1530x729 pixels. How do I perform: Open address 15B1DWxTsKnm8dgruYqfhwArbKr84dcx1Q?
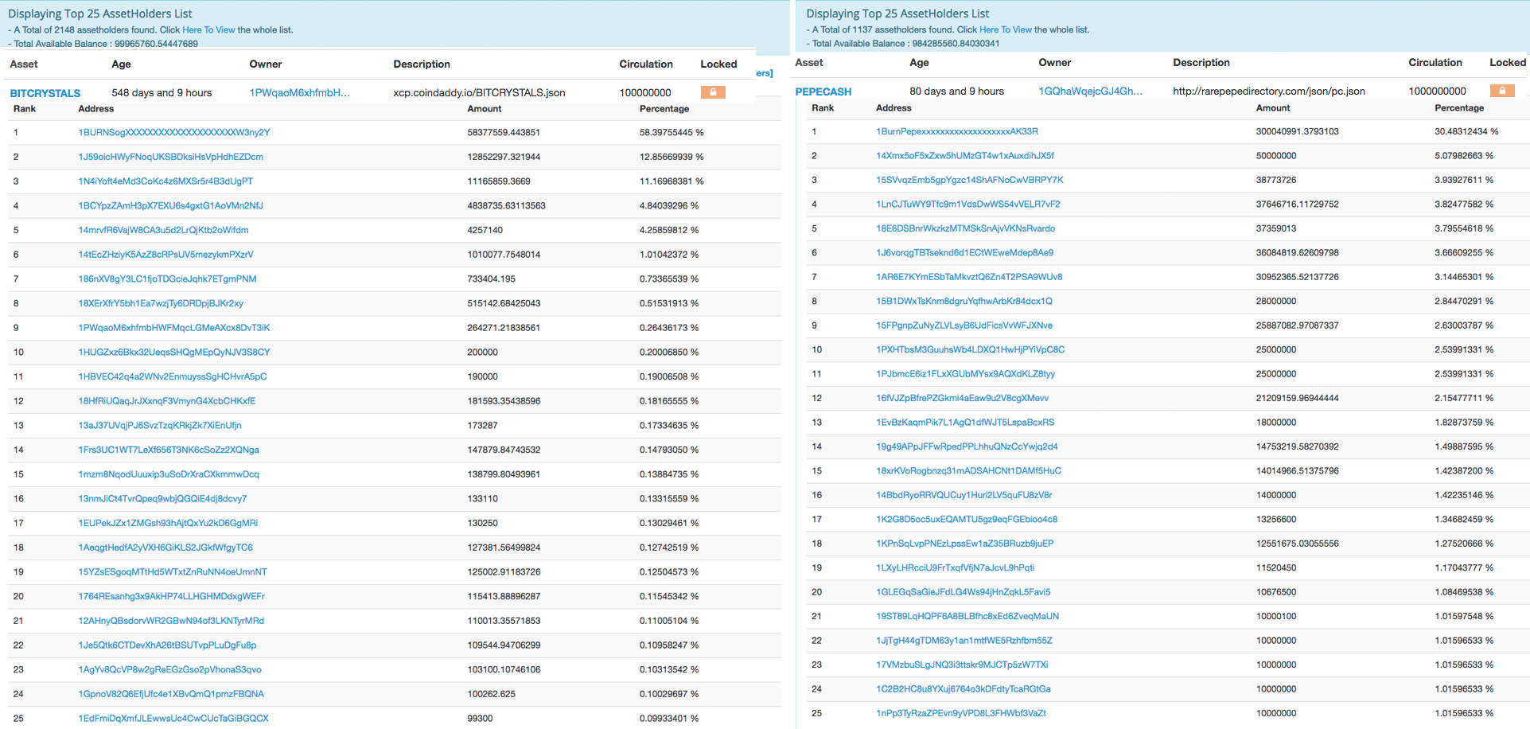[964, 301]
